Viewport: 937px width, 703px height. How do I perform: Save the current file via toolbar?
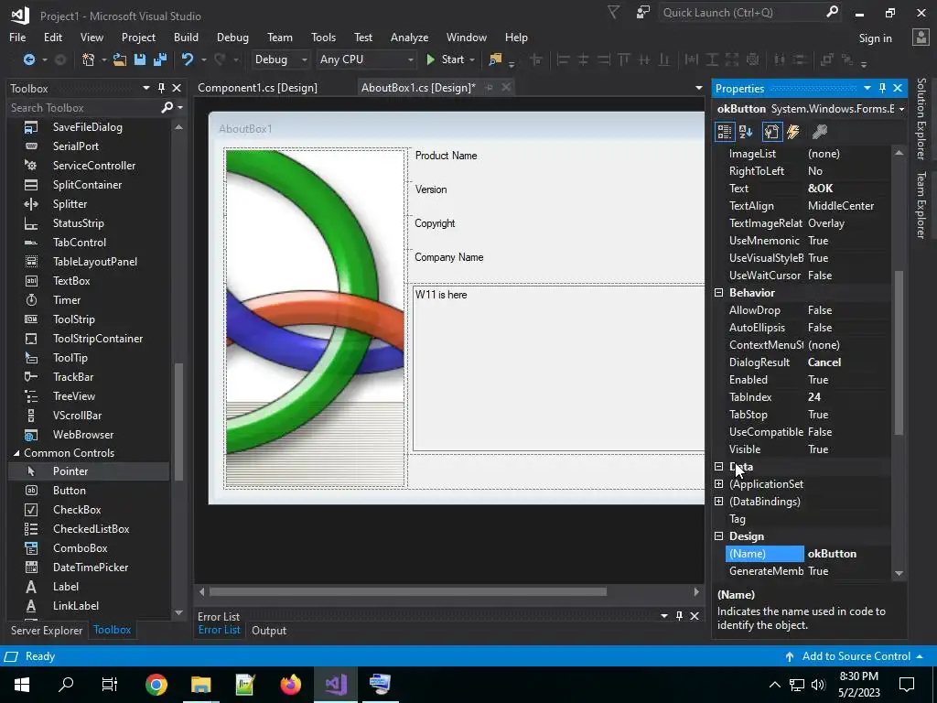click(x=140, y=59)
